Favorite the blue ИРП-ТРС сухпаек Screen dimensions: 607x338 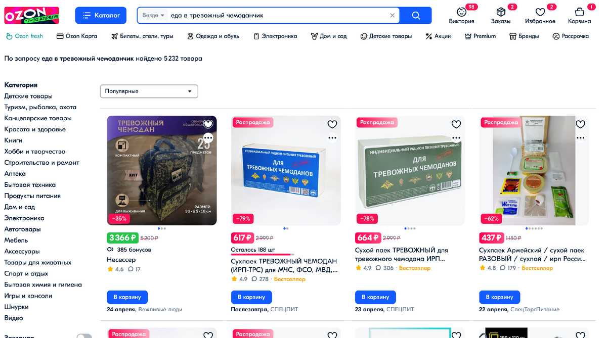pyautogui.click(x=332, y=124)
